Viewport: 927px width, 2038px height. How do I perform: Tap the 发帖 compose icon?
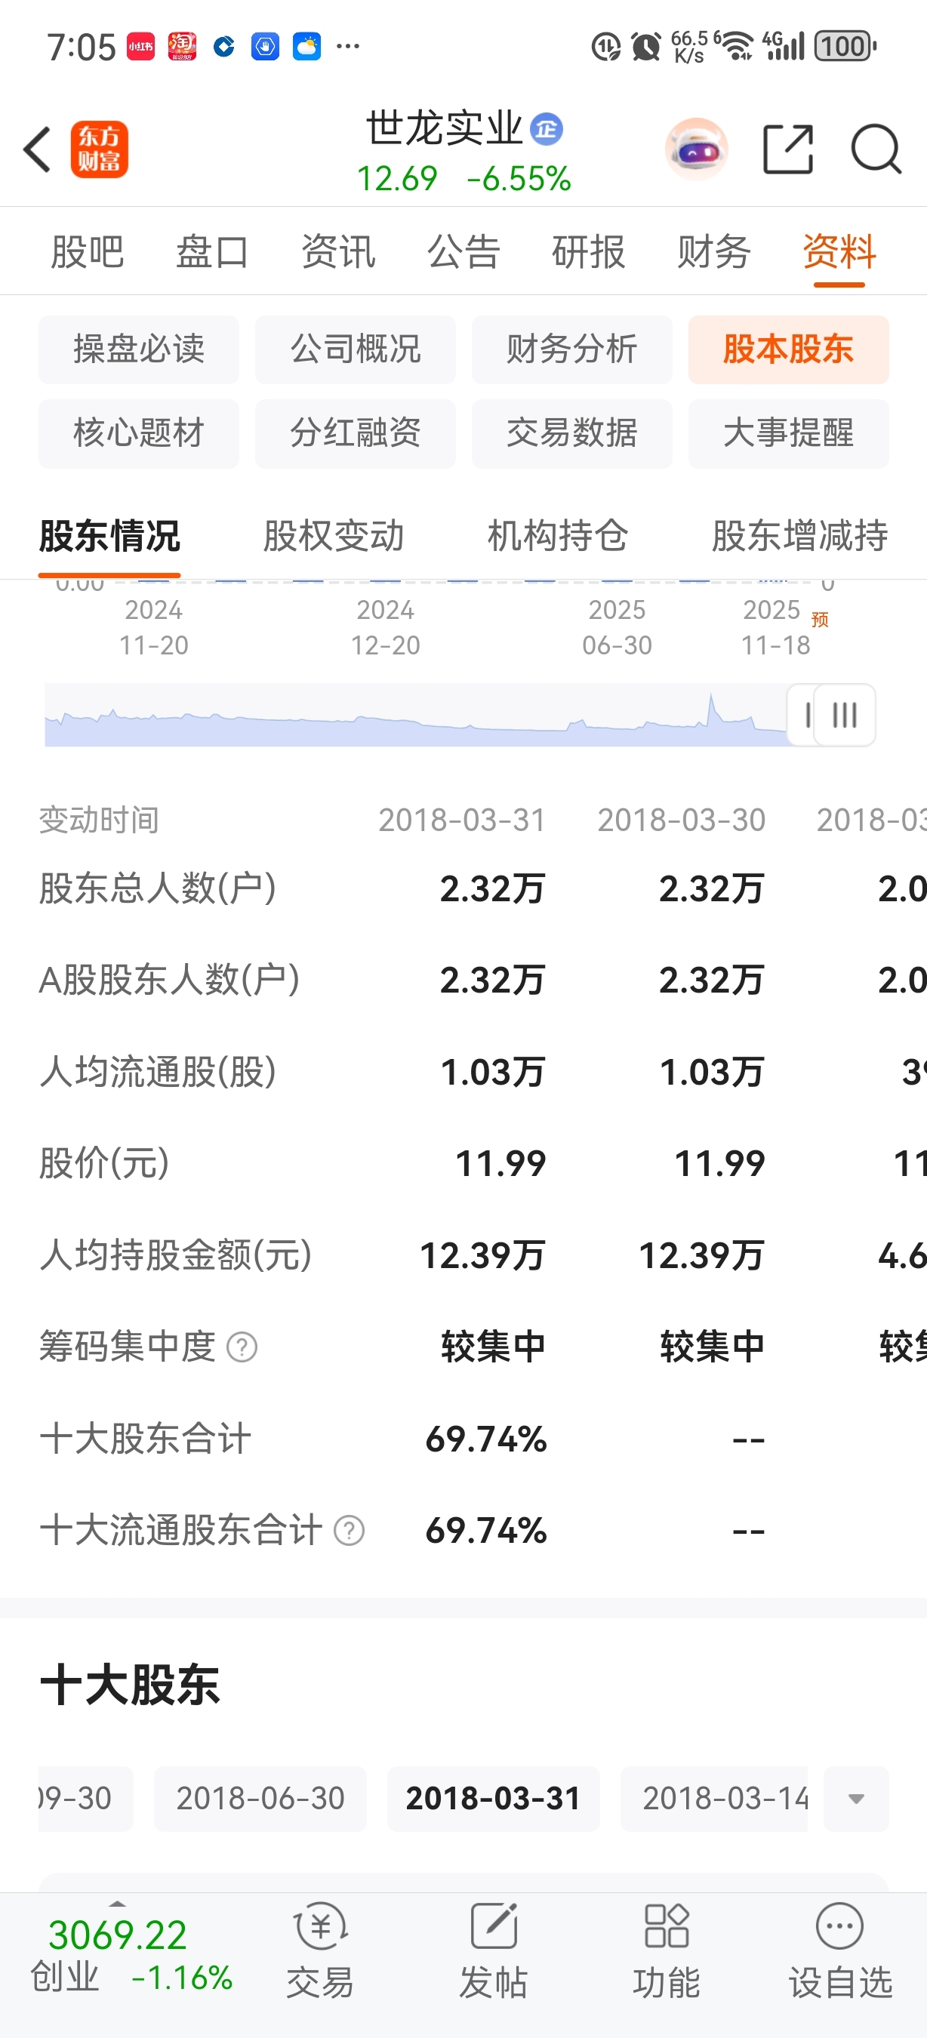(x=494, y=1926)
